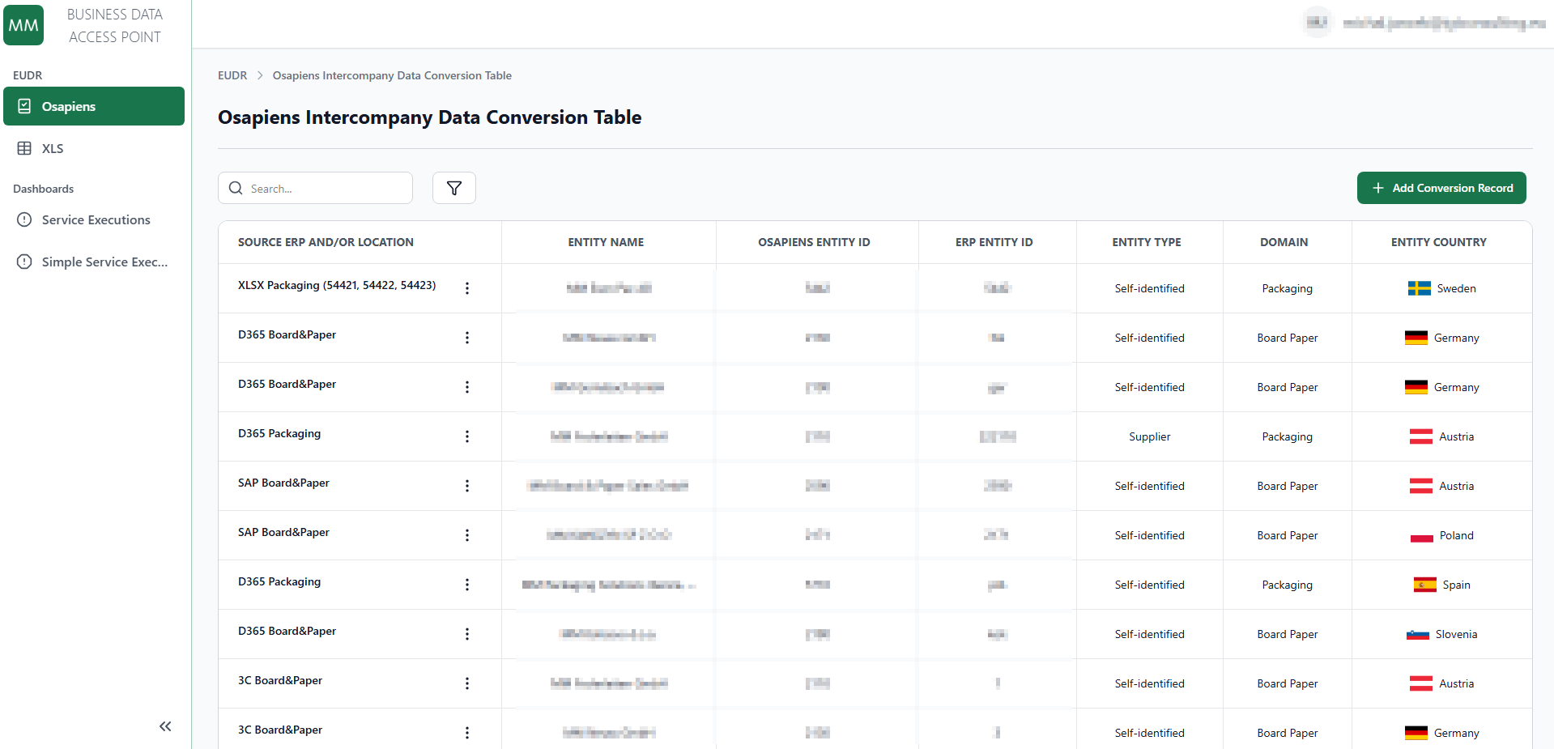Open Simple Service Exec... dashboard
The height and width of the screenshot is (749, 1554).
tap(94, 262)
